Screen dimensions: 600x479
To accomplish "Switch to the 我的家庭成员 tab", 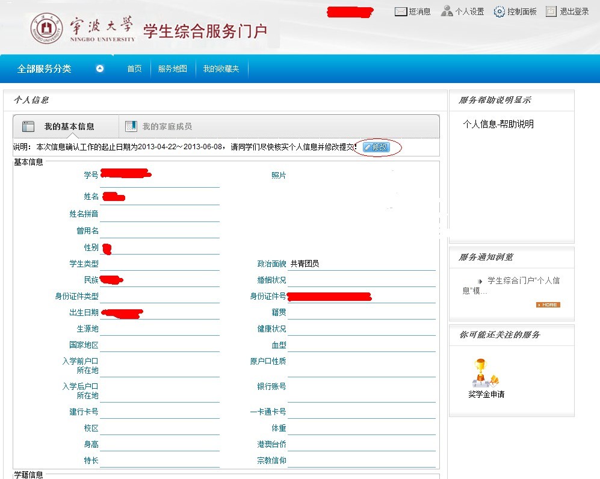I will click(167, 126).
